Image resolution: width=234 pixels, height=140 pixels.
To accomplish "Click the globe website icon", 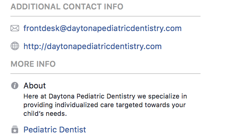I will click(x=15, y=46).
